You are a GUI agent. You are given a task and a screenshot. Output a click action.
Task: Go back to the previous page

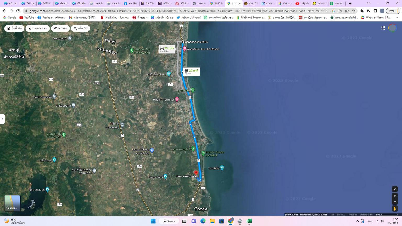click(x=4, y=11)
